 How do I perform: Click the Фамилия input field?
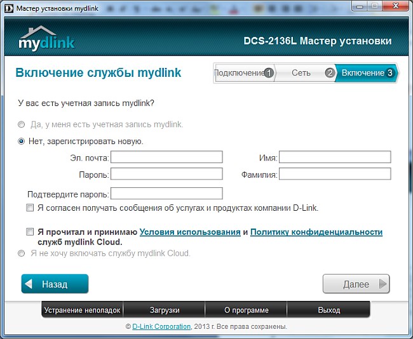pyautogui.click(x=334, y=174)
